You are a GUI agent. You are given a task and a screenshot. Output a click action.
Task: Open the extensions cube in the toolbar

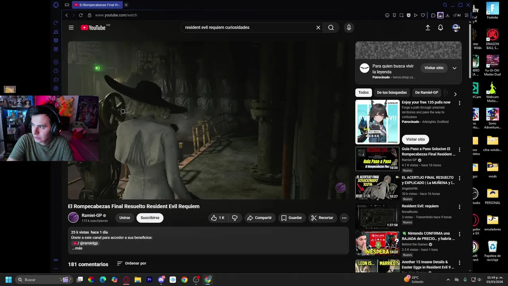click(x=433, y=15)
